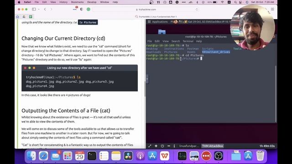Click the 1h 49m 03s remaining timer

pos(267,146)
